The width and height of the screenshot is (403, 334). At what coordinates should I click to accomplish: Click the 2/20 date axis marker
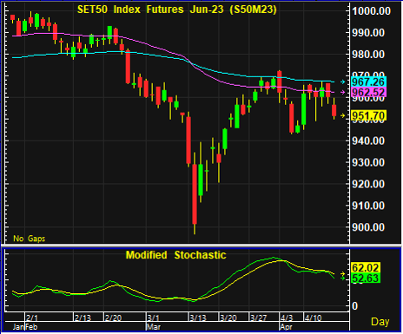113,318
